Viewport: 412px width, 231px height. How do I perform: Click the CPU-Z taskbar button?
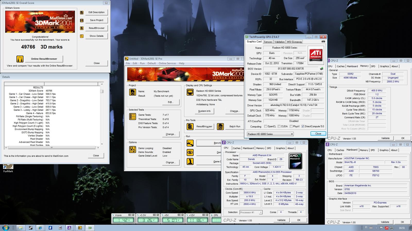pyautogui.click(x=69, y=228)
